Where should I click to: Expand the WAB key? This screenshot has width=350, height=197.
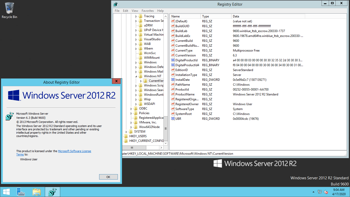(136, 44)
